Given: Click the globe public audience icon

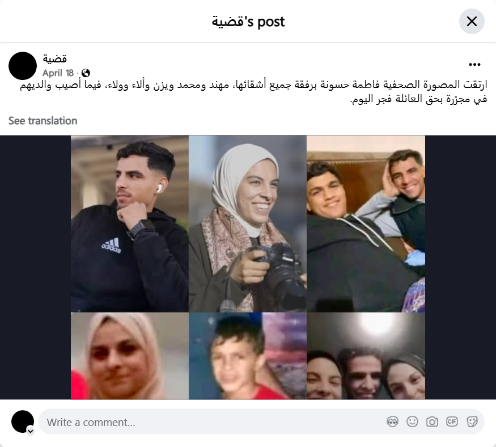Looking at the screenshot, I should [x=86, y=73].
